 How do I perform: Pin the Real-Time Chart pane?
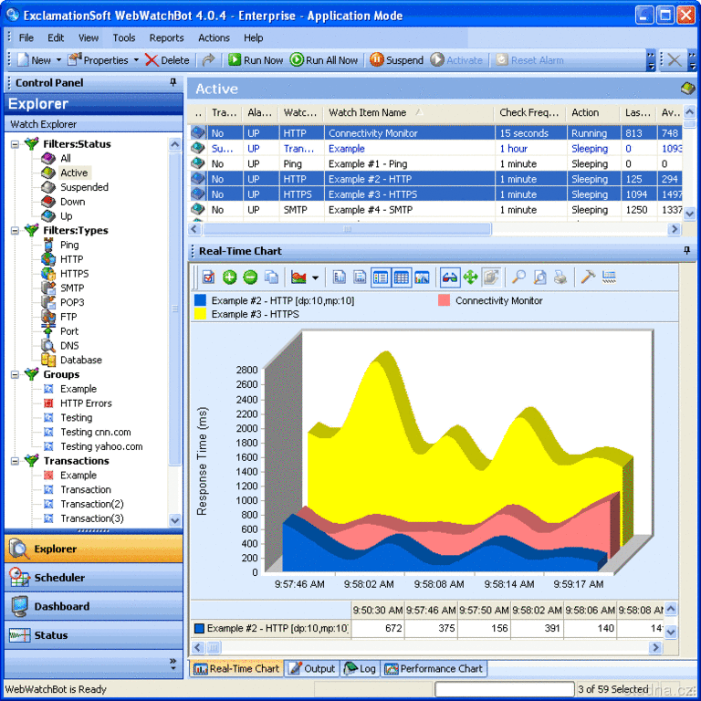pyautogui.click(x=687, y=250)
